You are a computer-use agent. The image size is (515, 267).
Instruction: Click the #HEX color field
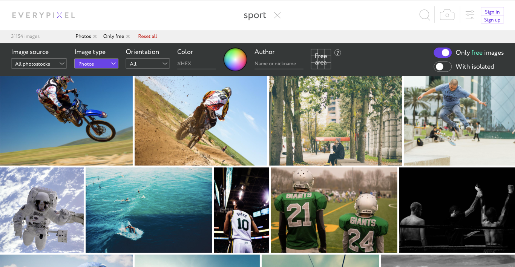(x=196, y=64)
